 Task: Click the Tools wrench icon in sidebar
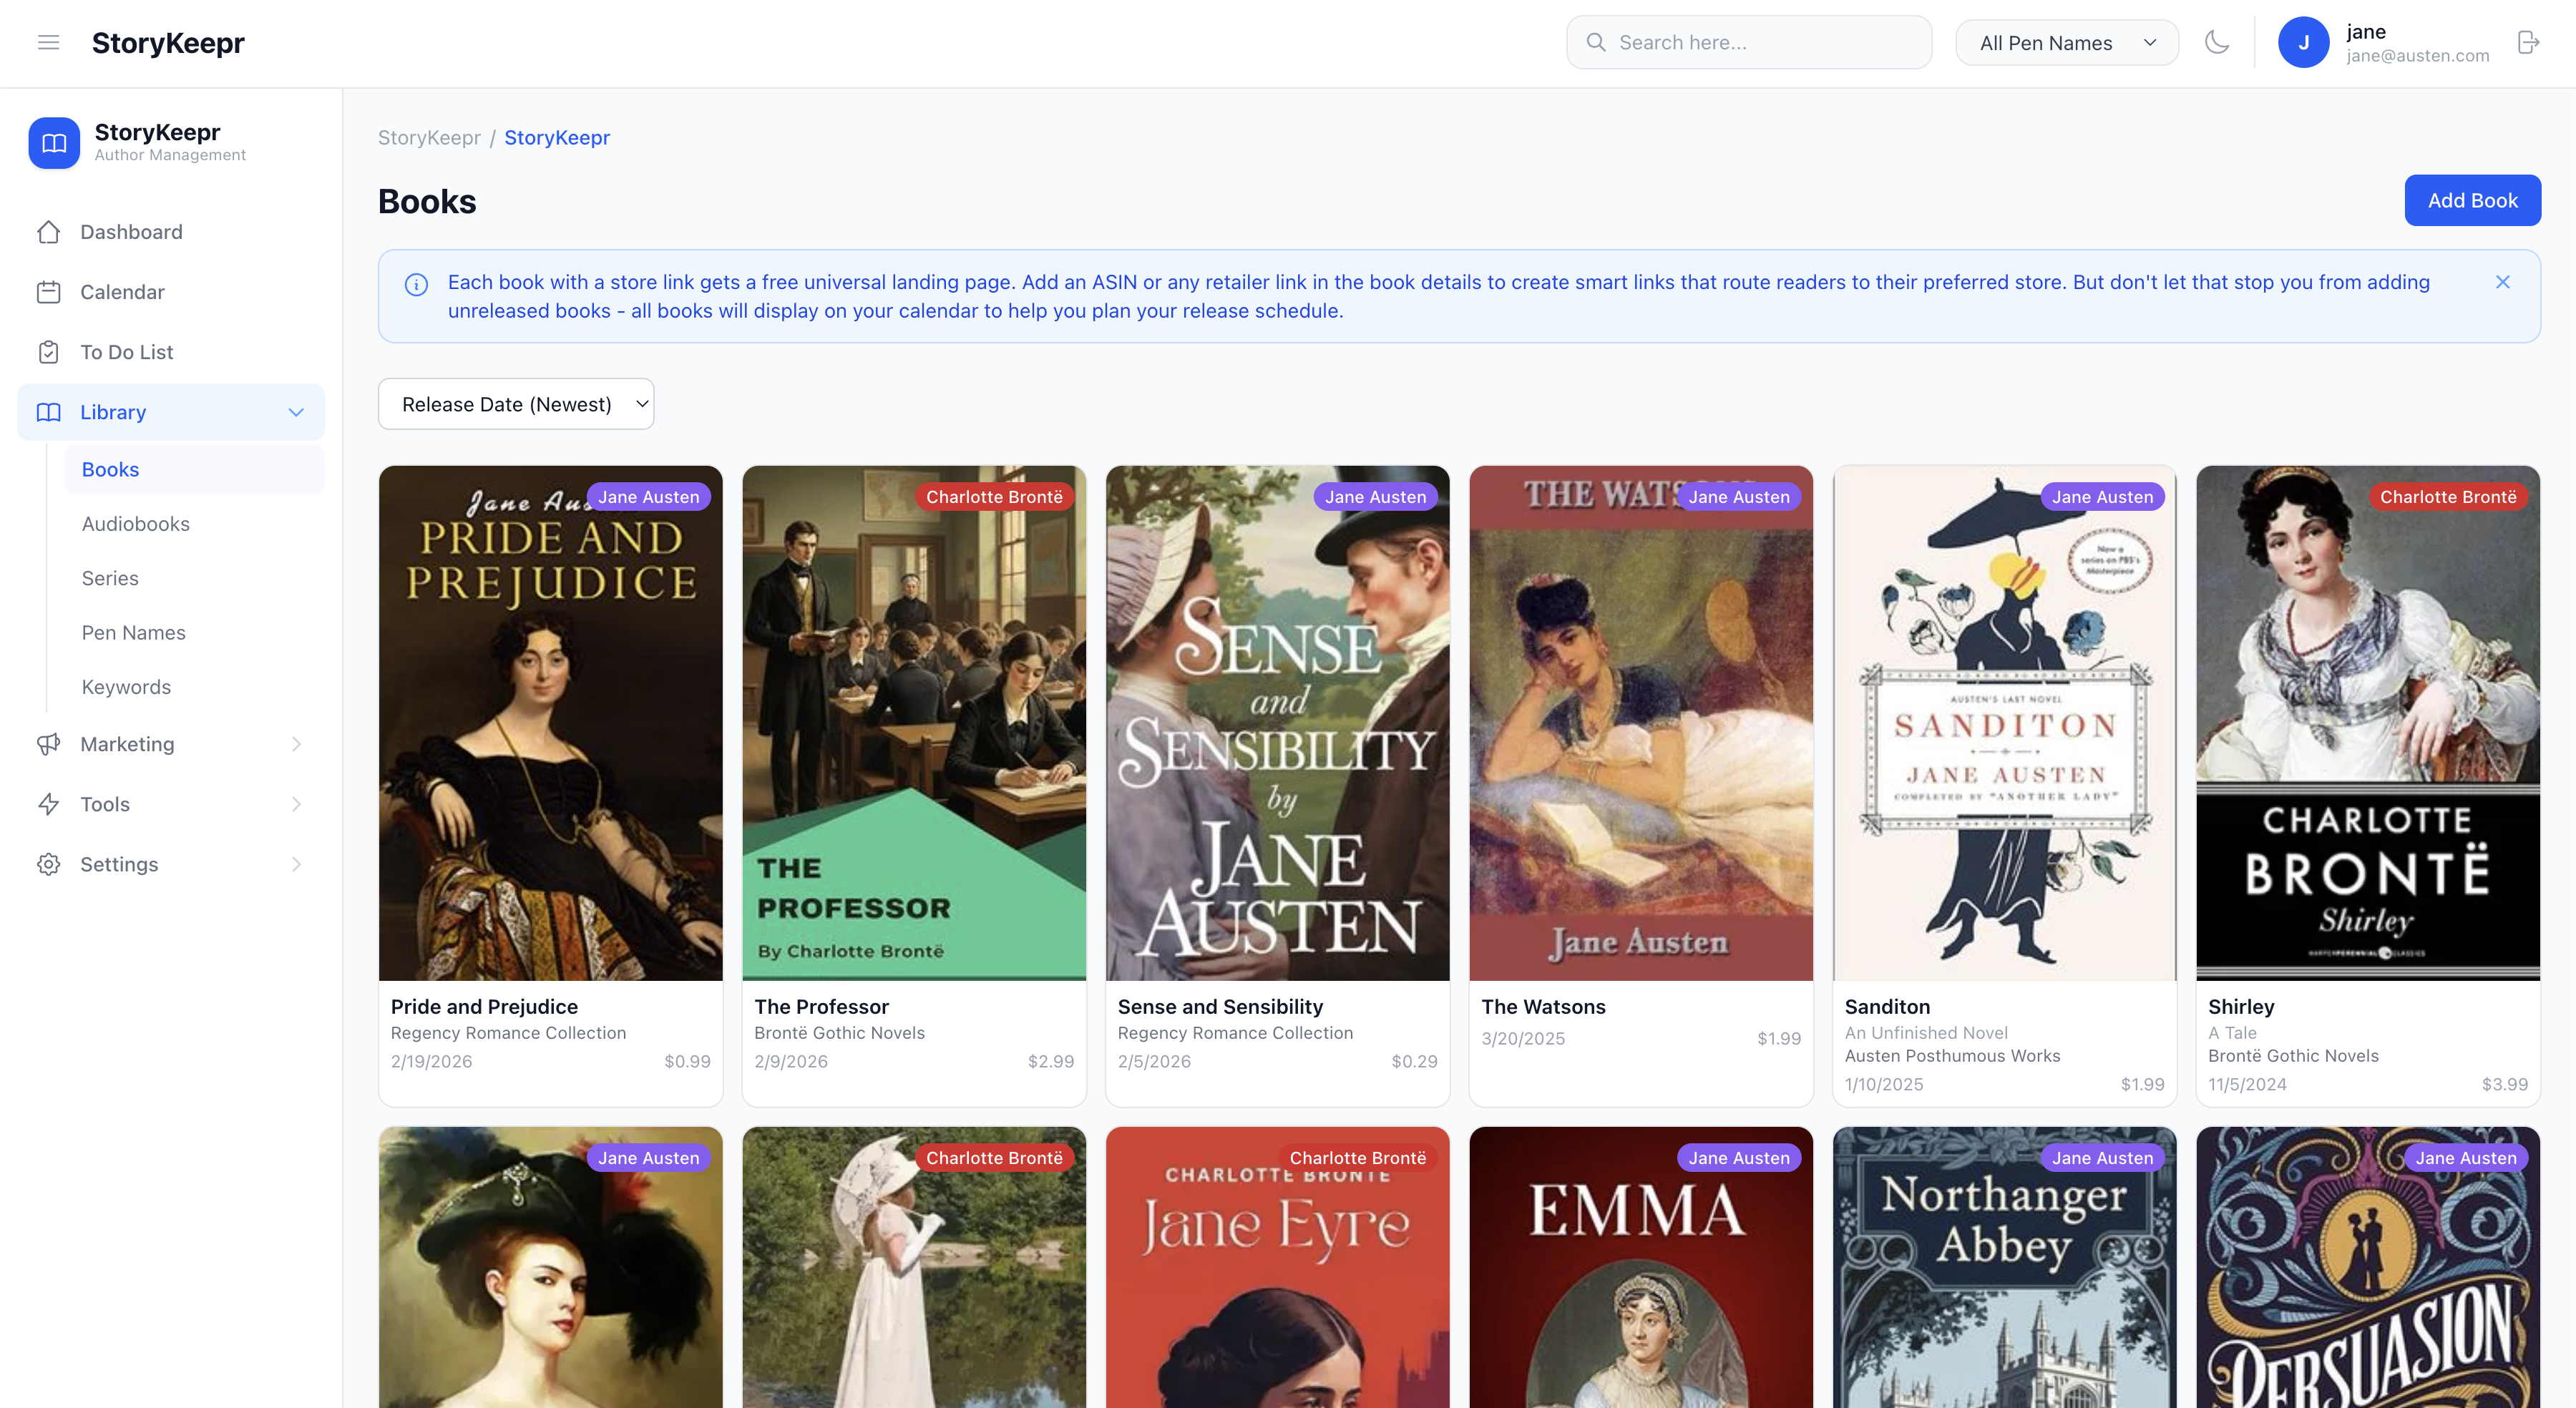click(50, 803)
